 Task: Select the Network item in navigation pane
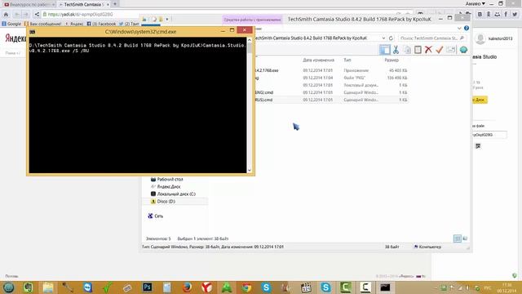(156, 216)
